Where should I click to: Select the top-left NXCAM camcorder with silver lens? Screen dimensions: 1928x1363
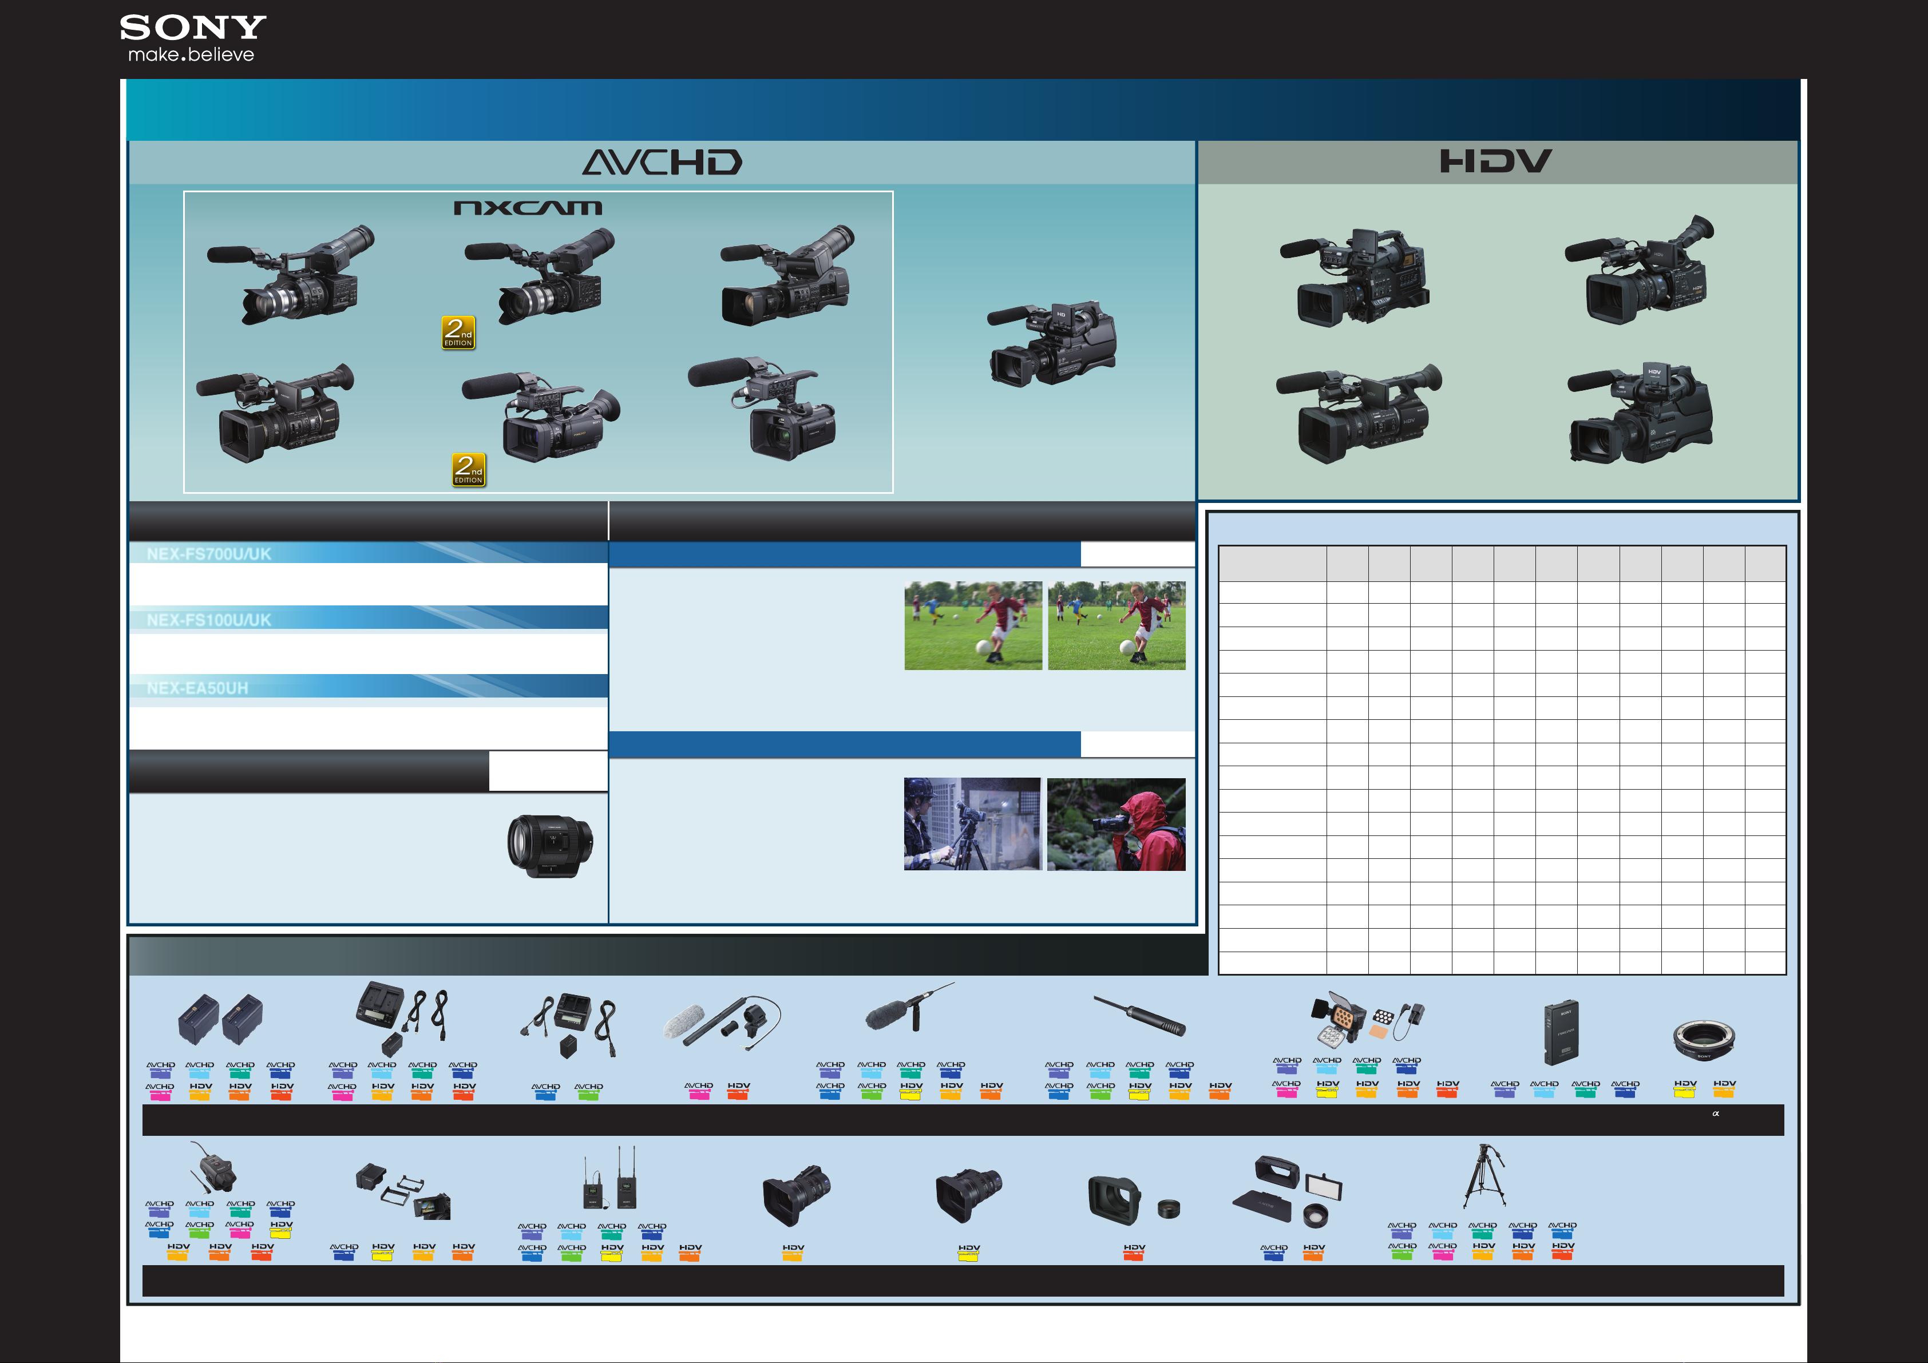291,275
